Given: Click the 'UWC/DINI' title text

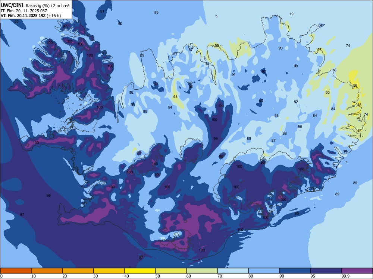Looking at the screenshot, I should pyautogui.click(x=12, y=5).
